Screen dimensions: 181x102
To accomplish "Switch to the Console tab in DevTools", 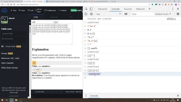I will tap(115, 9).
